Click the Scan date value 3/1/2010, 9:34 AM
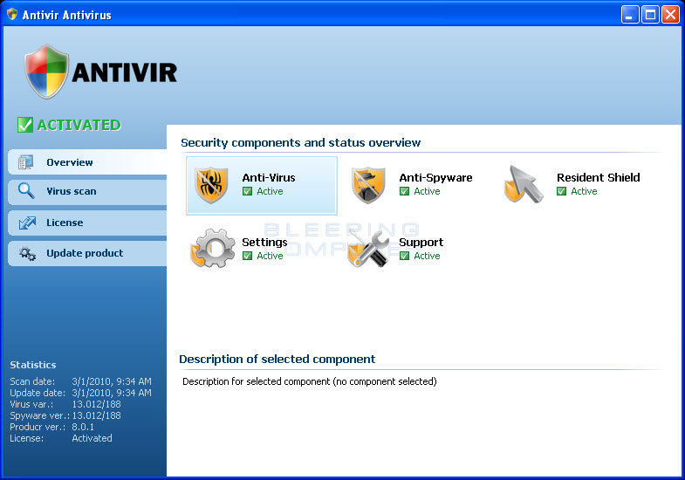 click(112, 381)
